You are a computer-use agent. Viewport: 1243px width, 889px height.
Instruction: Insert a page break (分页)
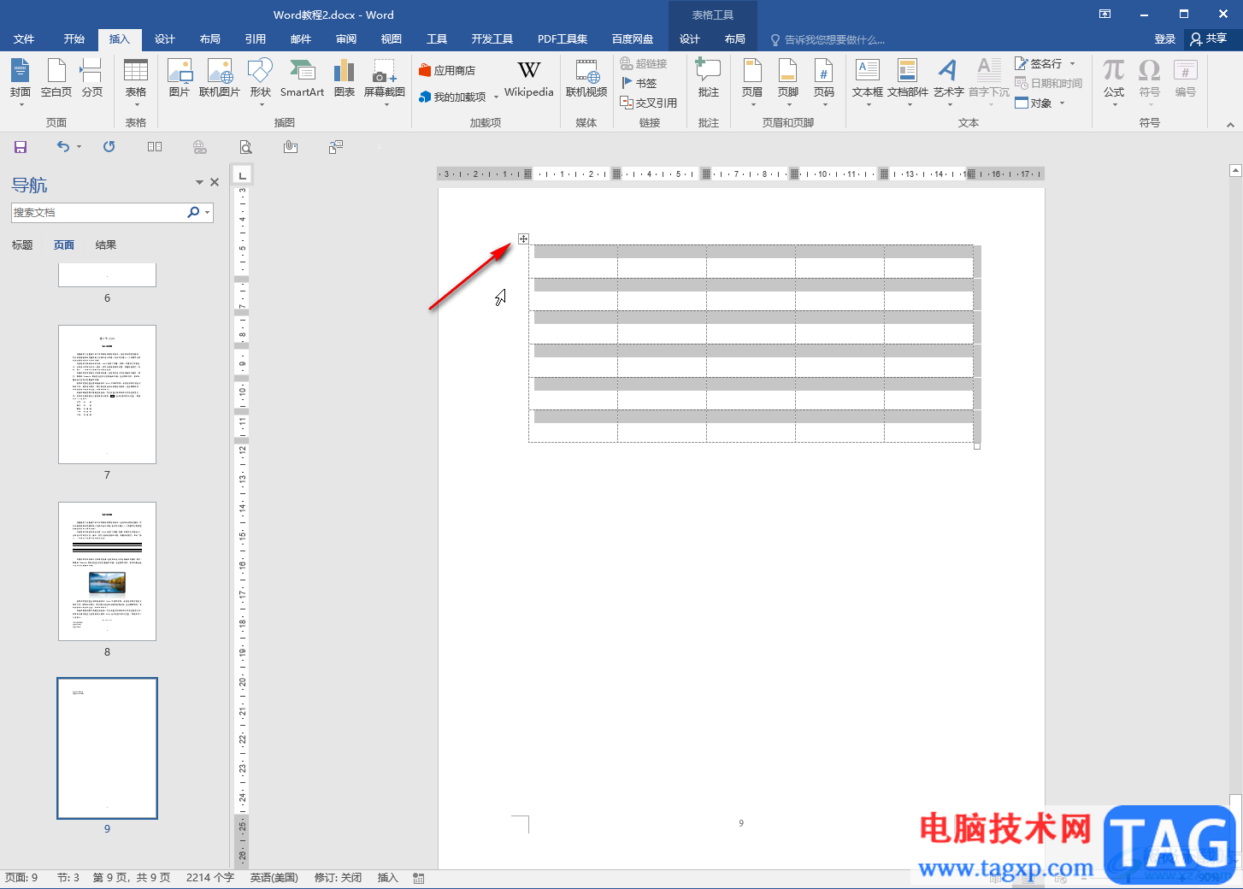(91, 79)
